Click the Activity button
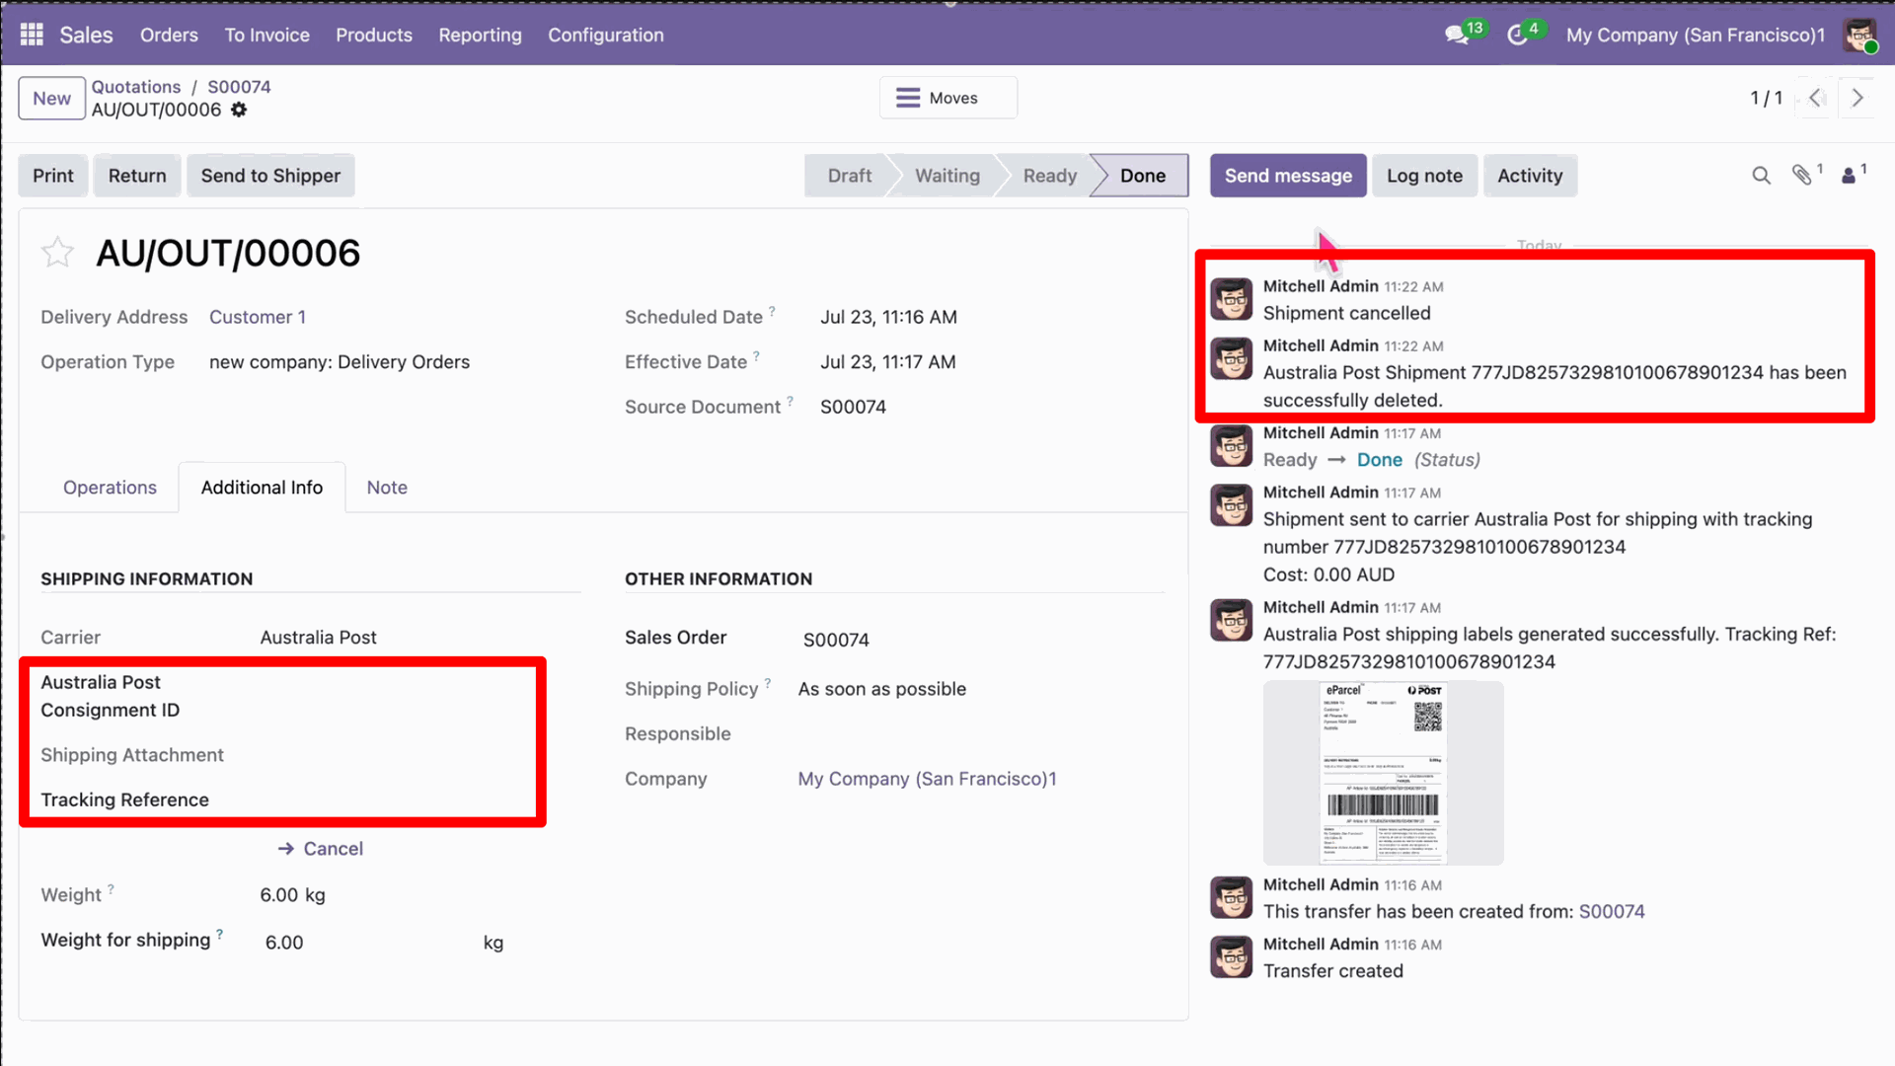The image size is (1895, 1066). click(x=1530, y=176)
